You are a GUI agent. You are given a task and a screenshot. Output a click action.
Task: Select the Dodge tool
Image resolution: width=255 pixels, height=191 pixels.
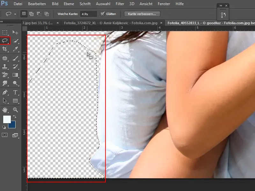15,83
